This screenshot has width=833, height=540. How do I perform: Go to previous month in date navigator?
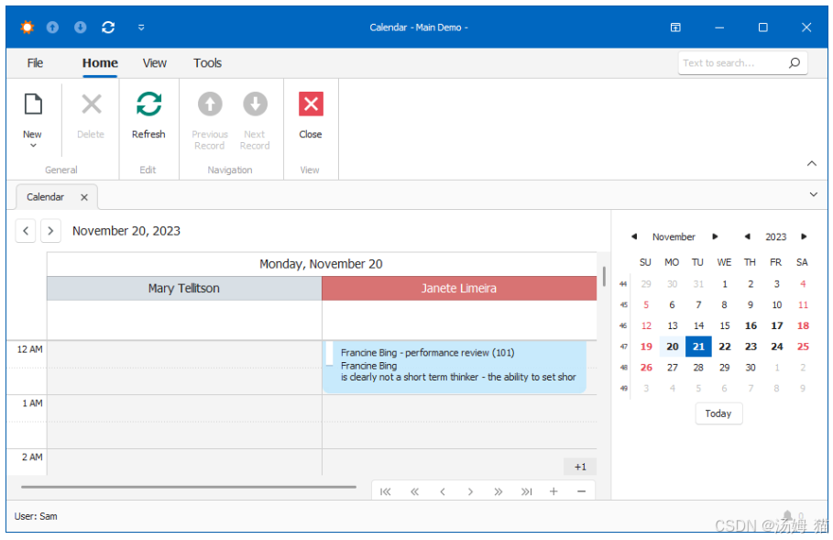point(634,237)
